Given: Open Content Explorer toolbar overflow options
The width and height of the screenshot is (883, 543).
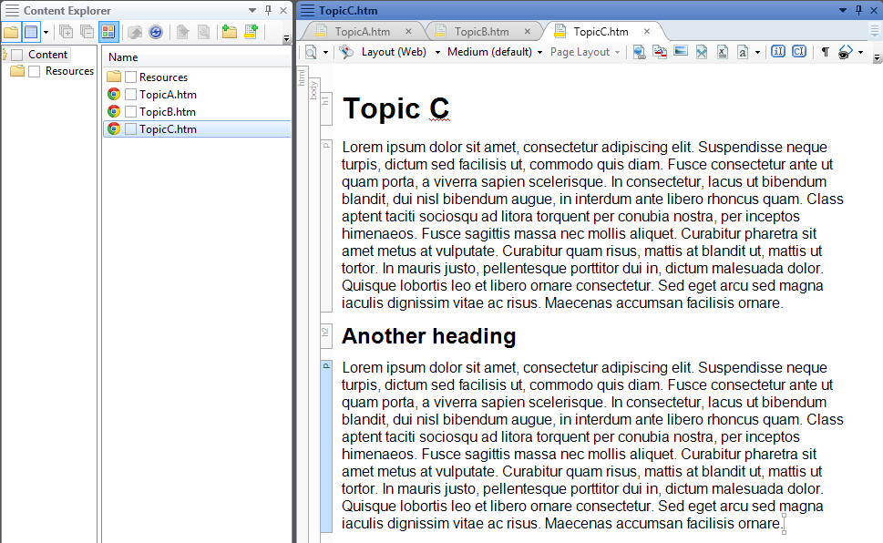Looking at the screenshot, I should click(x=287, y=38).
